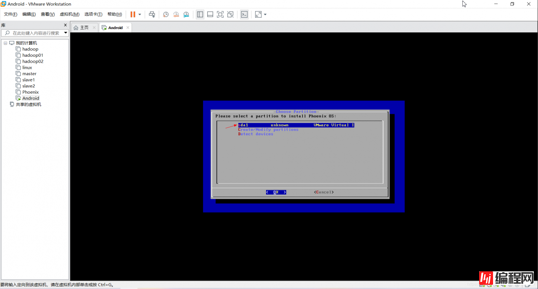This screenshot has height=289, width=538.
Task: Select Create/Modify partitions option
Action: tap(268, 129)
